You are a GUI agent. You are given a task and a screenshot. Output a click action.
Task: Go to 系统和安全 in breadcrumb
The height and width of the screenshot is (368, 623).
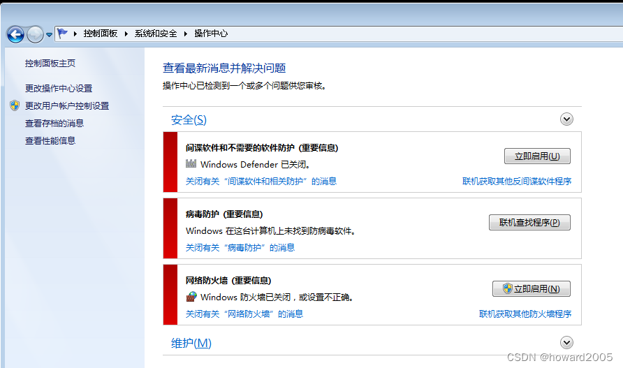click(156, 34)
